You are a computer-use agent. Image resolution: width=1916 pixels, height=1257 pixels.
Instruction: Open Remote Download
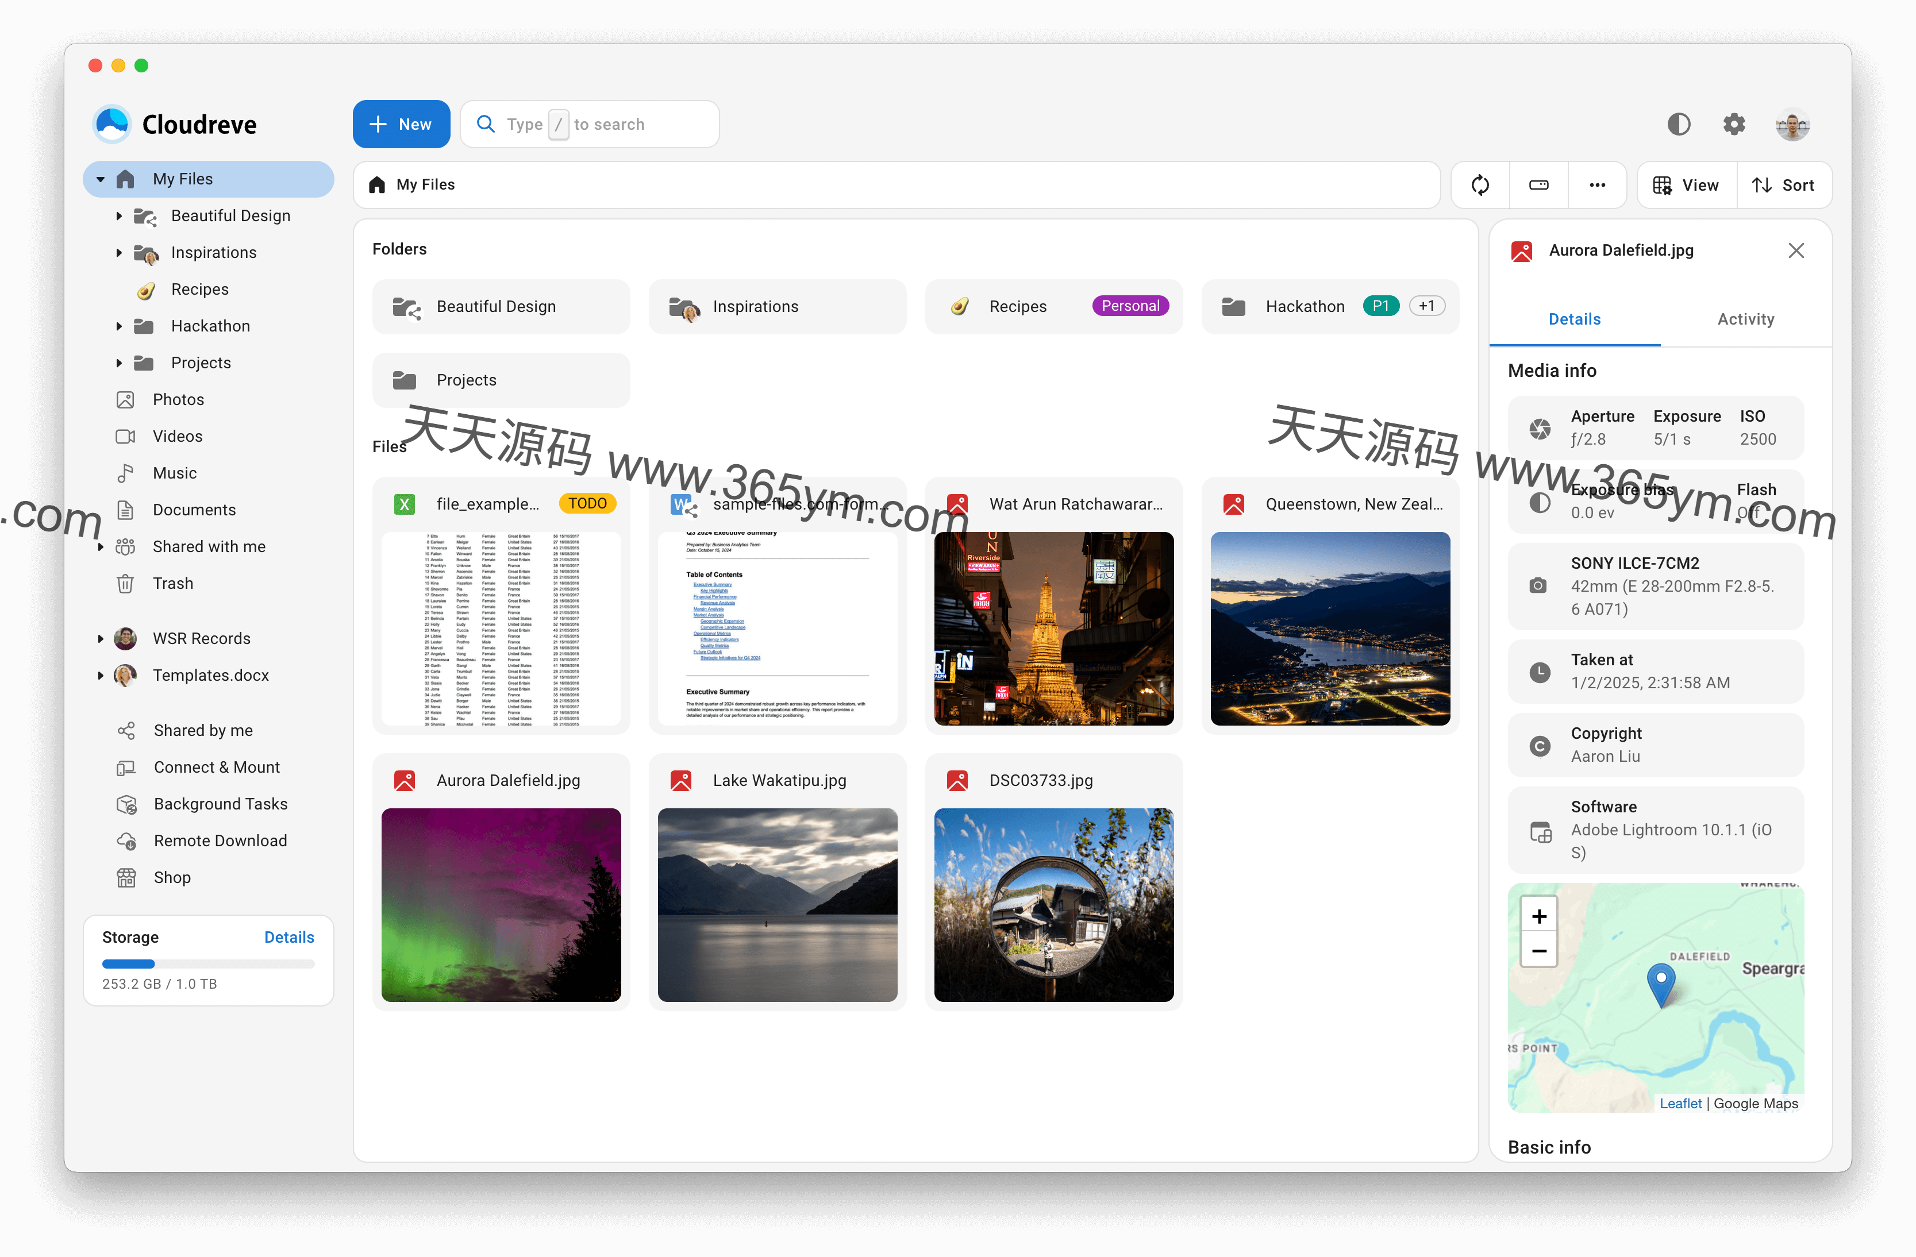point(220,841)
